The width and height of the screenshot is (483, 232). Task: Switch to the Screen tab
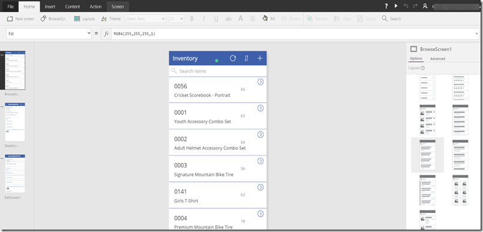pos(117,7)
